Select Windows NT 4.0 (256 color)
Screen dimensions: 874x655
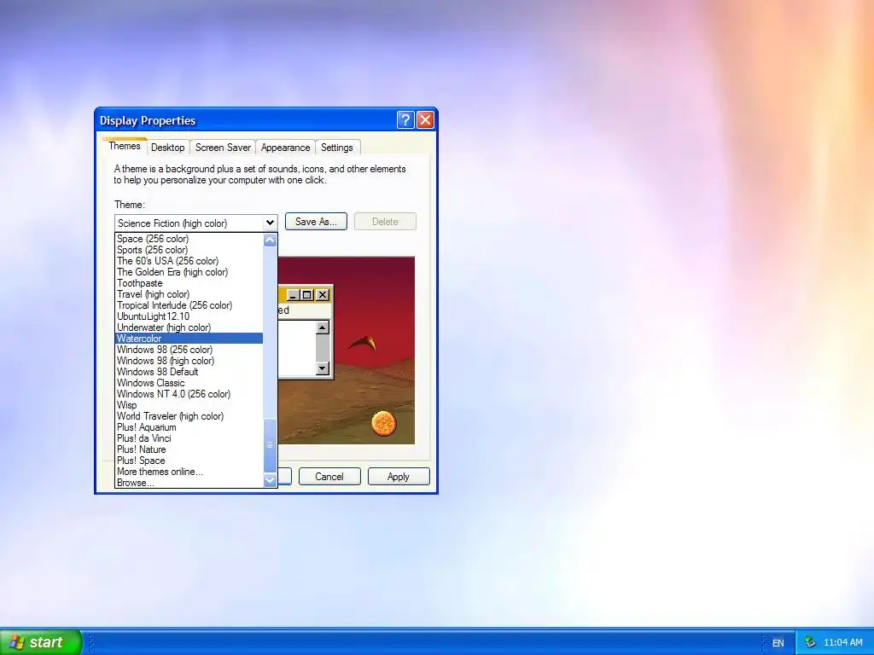189,394
